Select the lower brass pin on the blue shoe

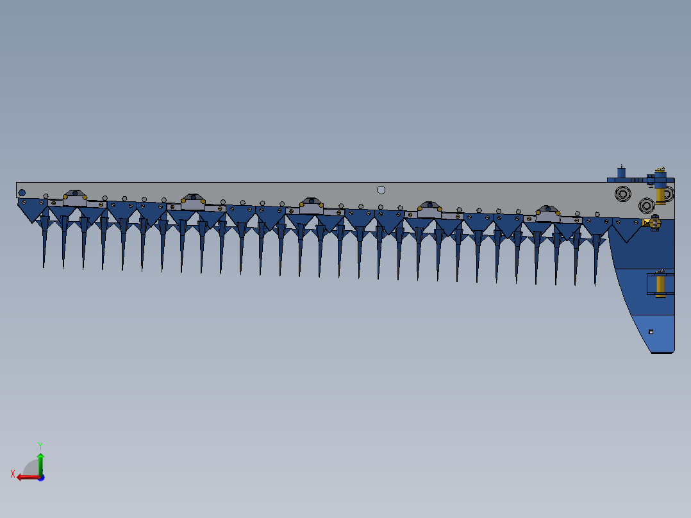click(660, 283)
